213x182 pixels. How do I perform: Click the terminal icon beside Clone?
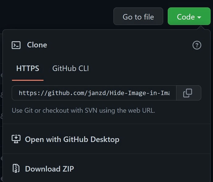(x=16, y=45)
